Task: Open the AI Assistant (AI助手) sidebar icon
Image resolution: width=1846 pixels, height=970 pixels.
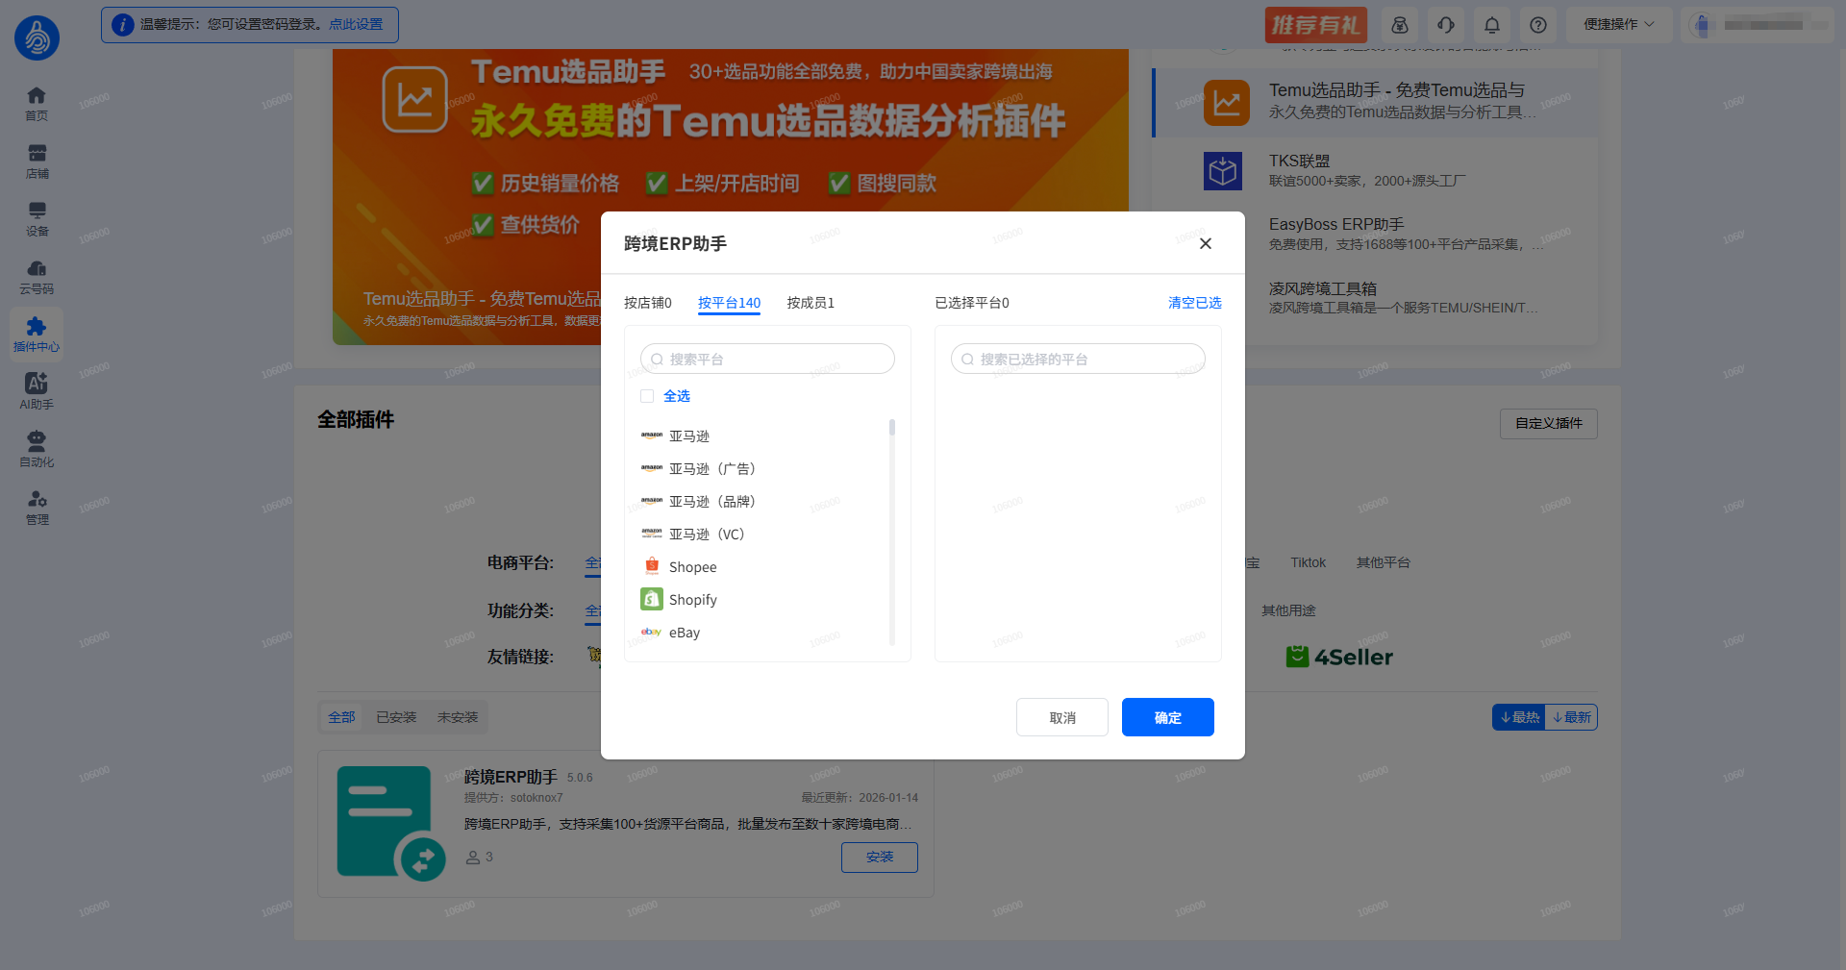Action: [37, 391]
